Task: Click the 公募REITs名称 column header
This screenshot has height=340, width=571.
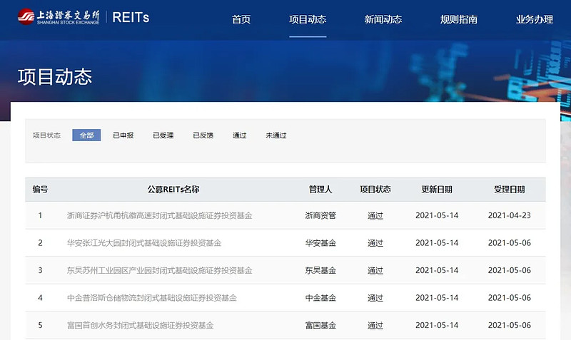Action: point(173,190)
